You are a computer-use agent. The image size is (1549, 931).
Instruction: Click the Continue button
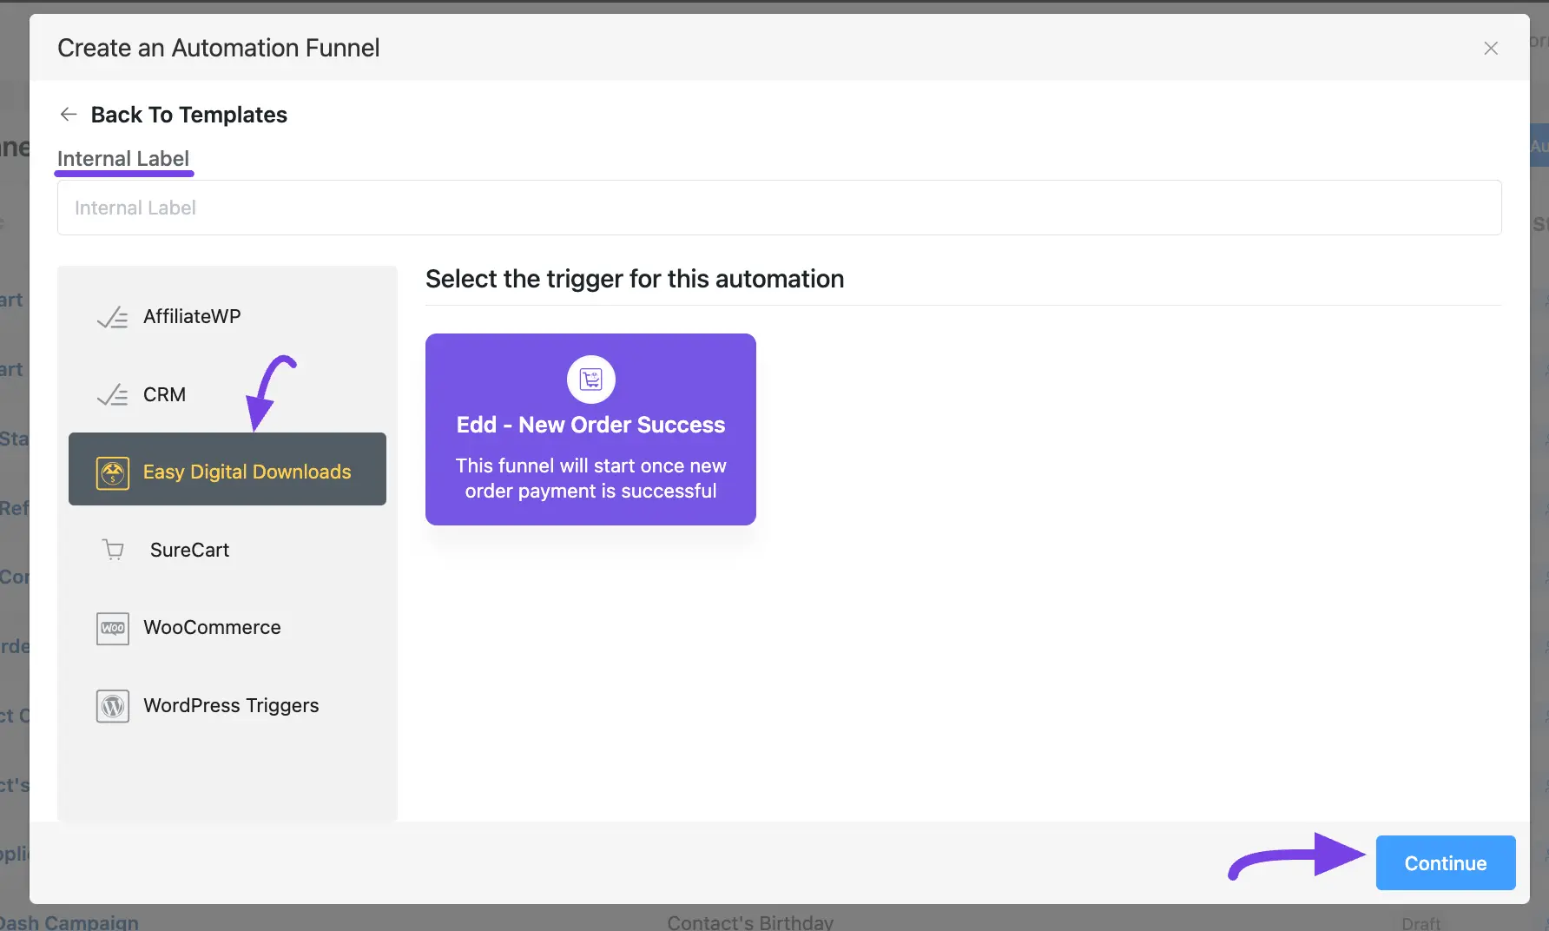click(x=1446, y=862)
